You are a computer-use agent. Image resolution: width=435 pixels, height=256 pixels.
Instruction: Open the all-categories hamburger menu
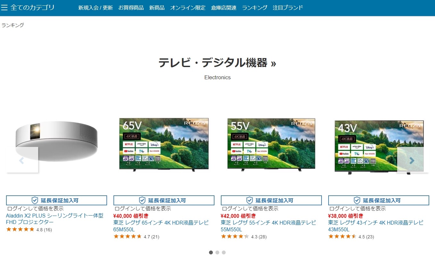(x=4, y=7)
